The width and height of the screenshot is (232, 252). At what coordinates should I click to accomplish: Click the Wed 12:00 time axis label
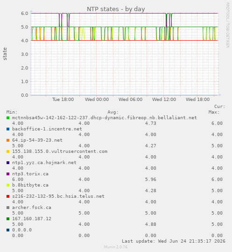(164, 100)
